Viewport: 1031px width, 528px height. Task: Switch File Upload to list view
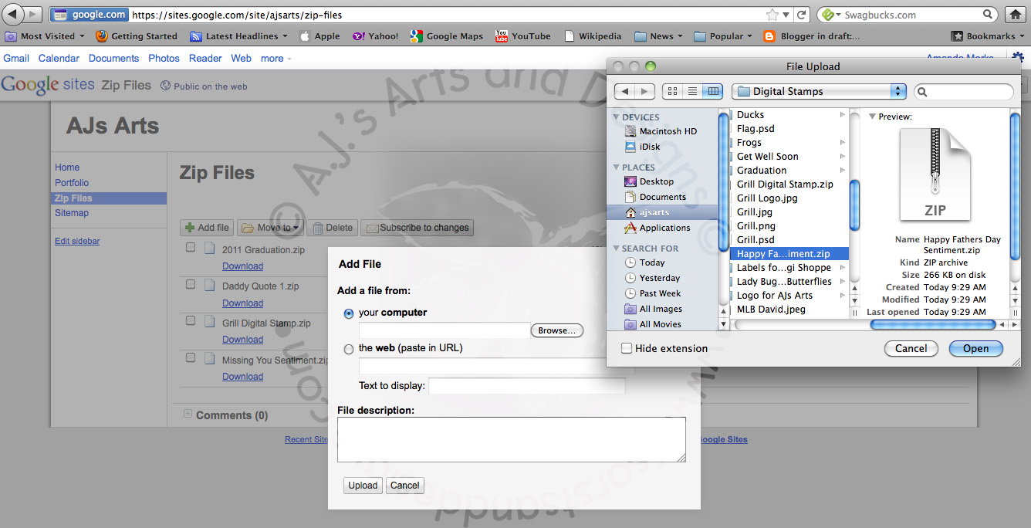tap(692, 91)
